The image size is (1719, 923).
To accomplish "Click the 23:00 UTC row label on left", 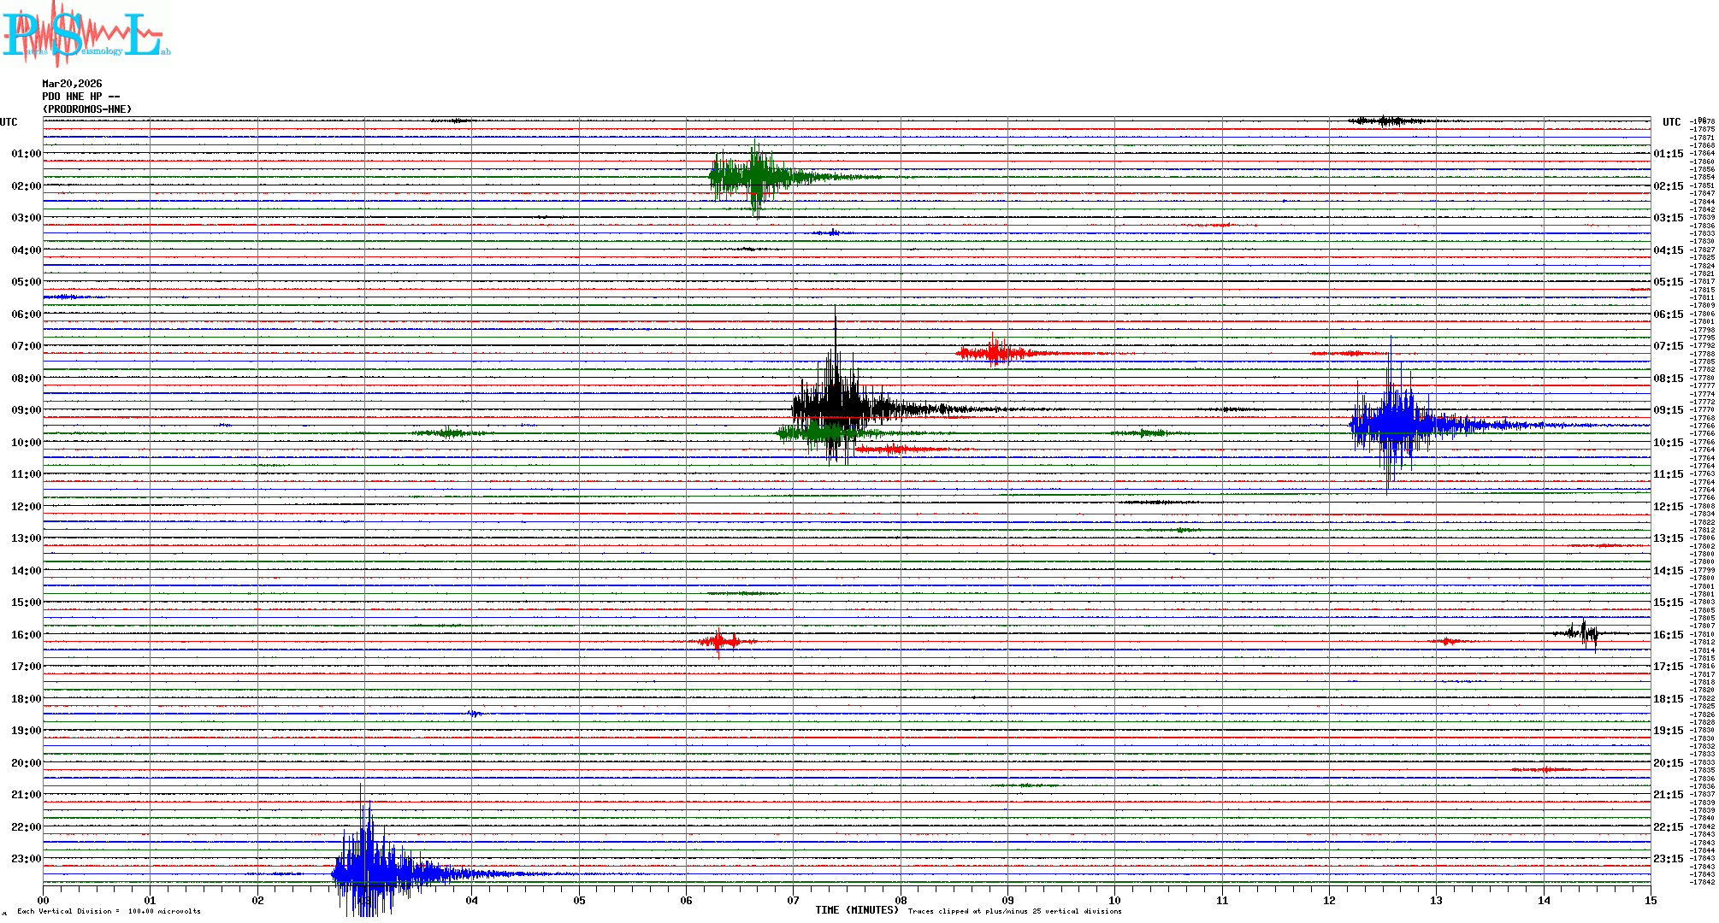I will pyautogui.click(x=26, y=859).
